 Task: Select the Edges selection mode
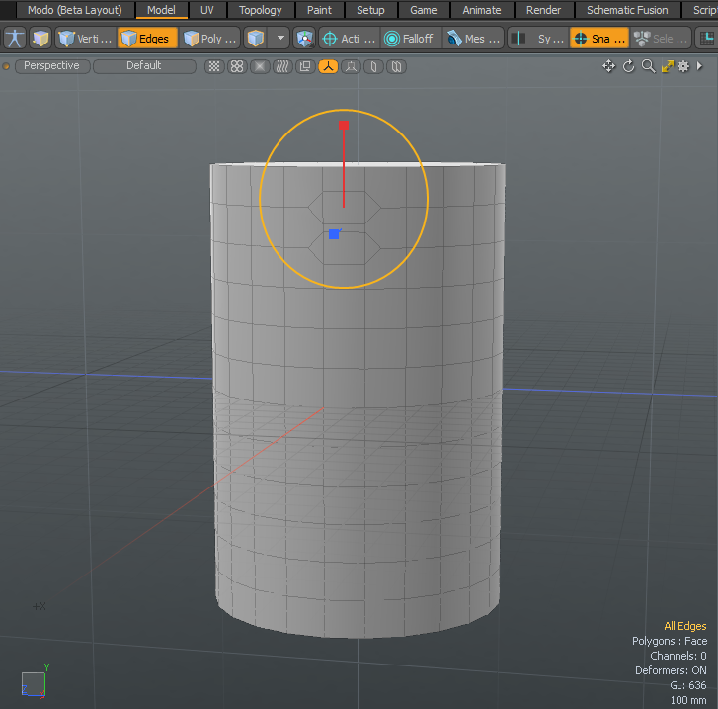tap(146, 39)
